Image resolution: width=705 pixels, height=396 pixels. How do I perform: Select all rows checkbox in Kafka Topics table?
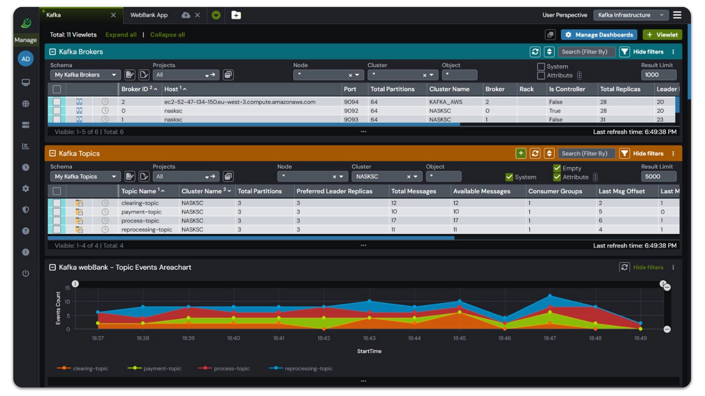point(57,191)
